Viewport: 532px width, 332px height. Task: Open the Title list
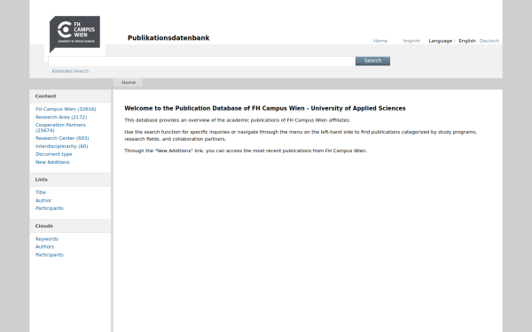click(41, 192)
